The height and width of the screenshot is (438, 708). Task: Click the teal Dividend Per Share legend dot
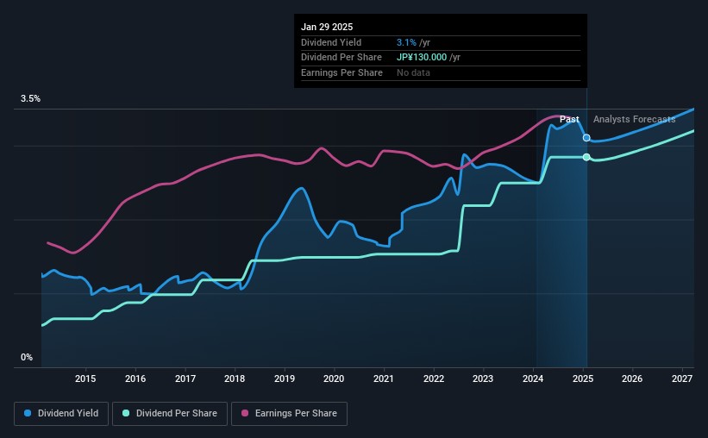pos(126,413)
